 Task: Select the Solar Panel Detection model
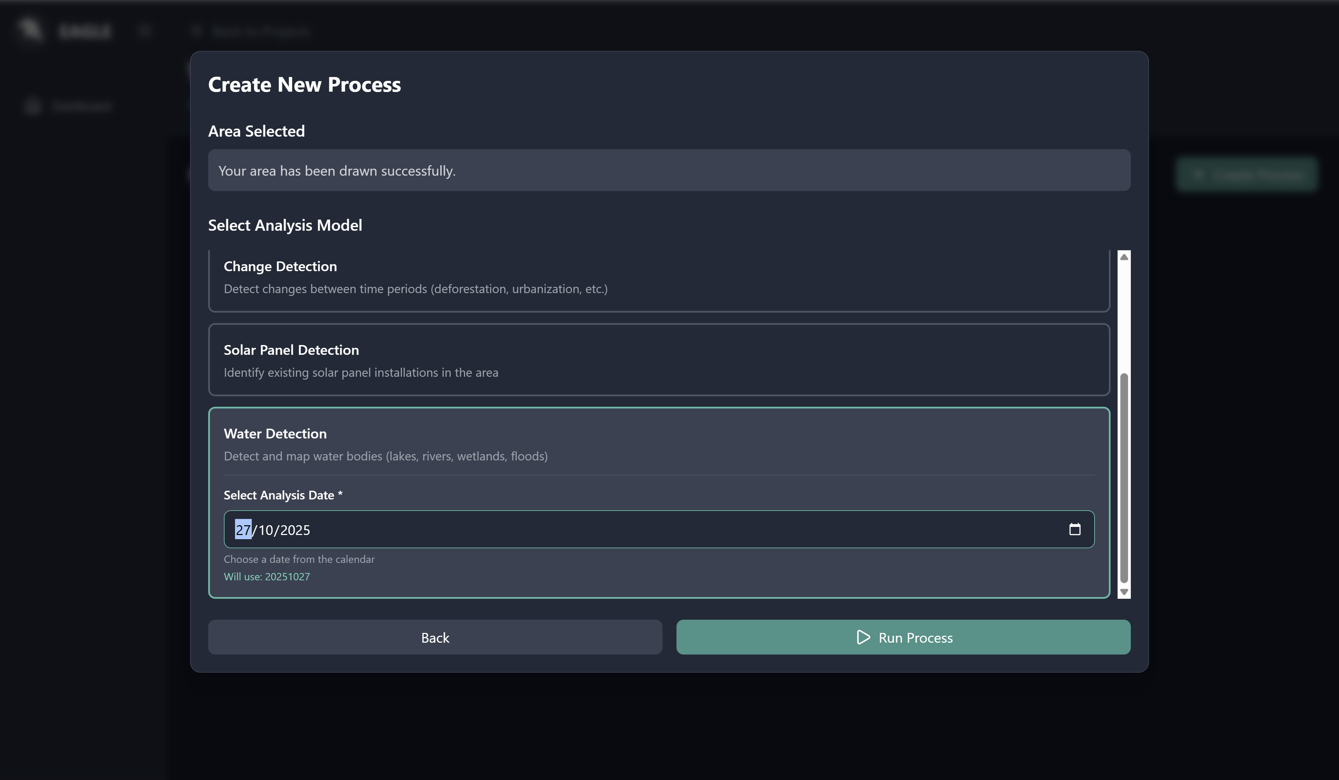[x=659, y=360]
